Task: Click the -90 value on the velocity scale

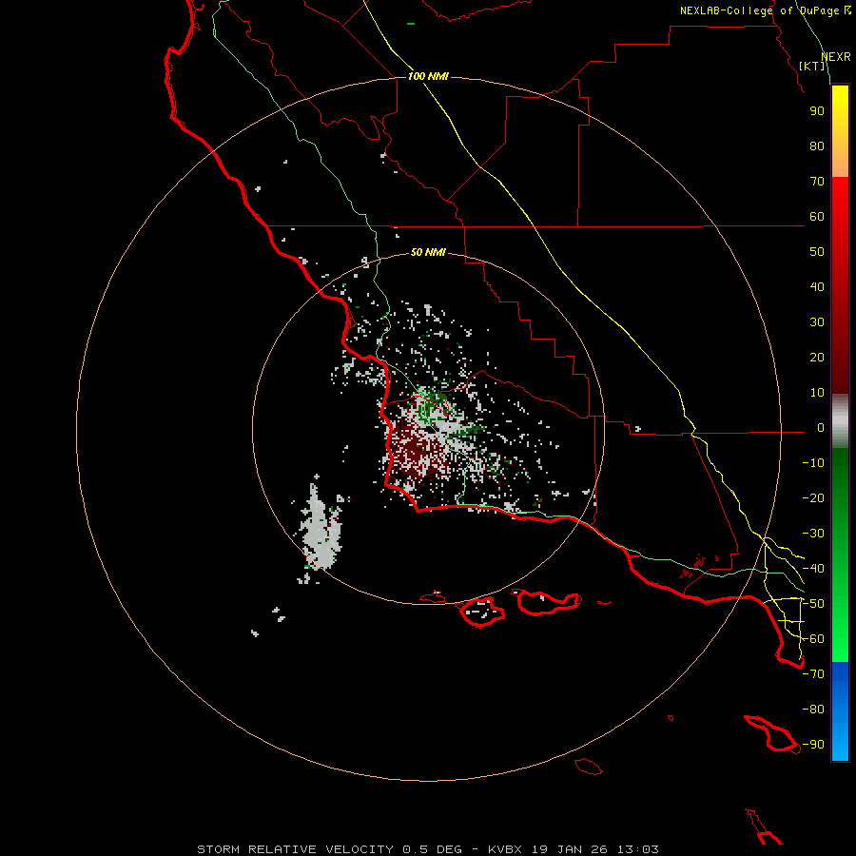Action: coord(813,745)
